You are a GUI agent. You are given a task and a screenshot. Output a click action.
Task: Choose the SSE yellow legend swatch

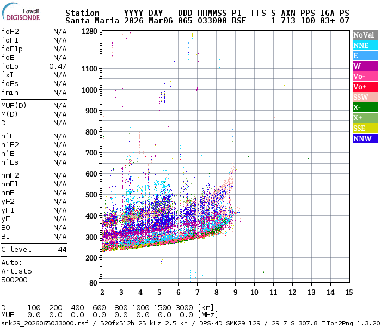pyautogui.click(x=365, y=128)
